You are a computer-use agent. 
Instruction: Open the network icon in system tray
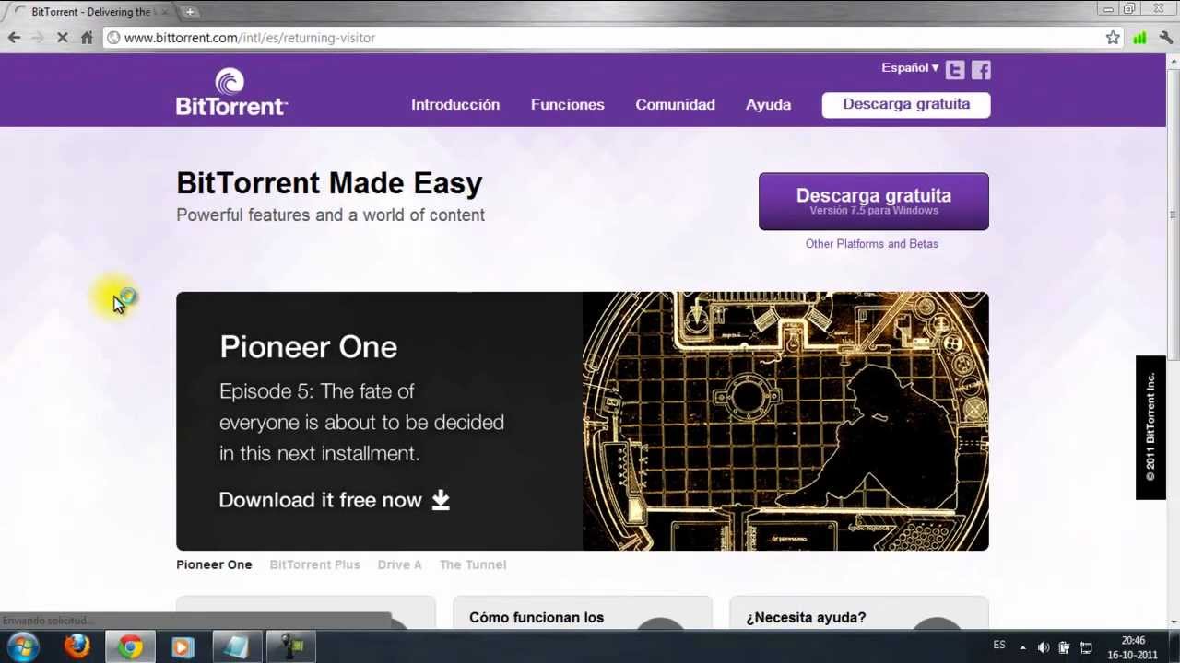point(1086,647)
